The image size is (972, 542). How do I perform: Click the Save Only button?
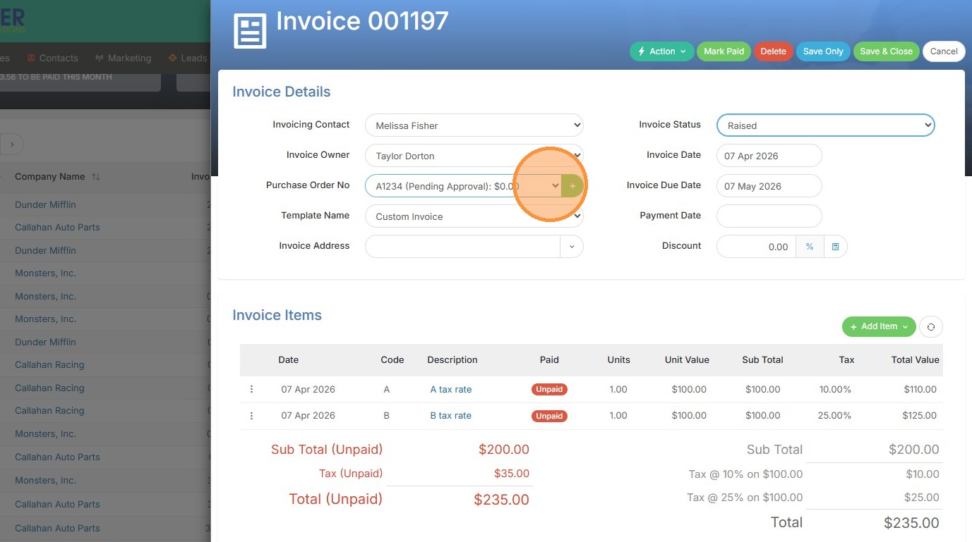coord(823,51)
